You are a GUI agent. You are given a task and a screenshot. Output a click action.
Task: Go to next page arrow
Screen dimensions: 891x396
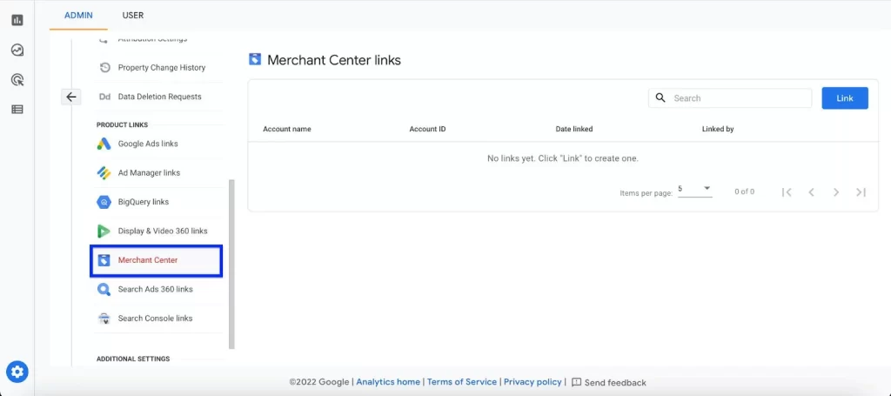(x=836, y=192)
